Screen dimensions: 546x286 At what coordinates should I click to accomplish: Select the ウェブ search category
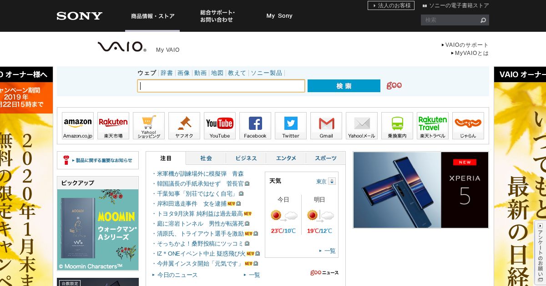coord(147,73)
